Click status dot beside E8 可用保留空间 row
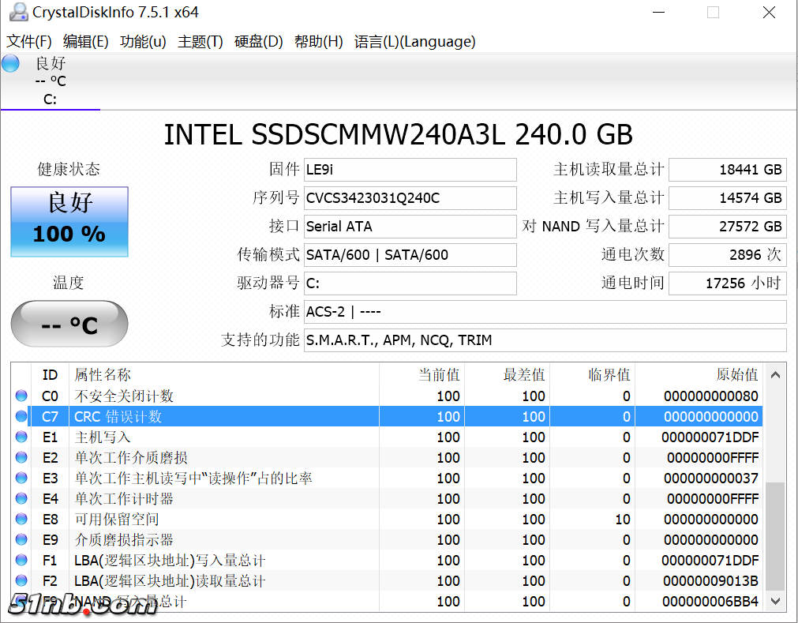Screen dimensions: 798x623 [21, 519]
